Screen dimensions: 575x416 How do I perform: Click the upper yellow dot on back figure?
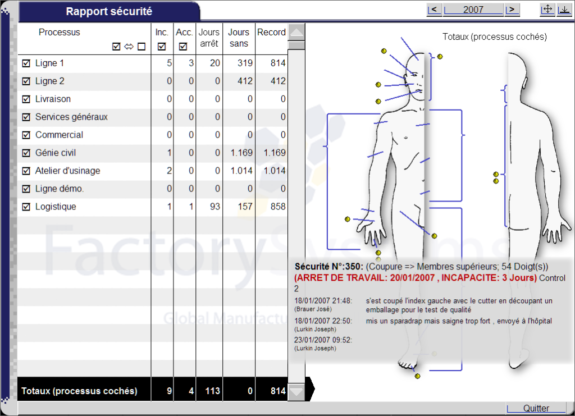[496, 175]
